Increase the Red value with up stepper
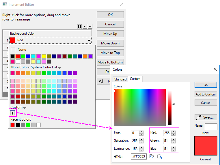 click(173, 131)
